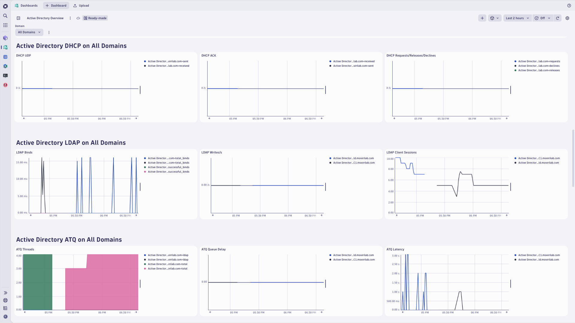Shift DHCP ACK chart timeframe backward
This screenshot has width=575, height=323.
click(209, 118)
